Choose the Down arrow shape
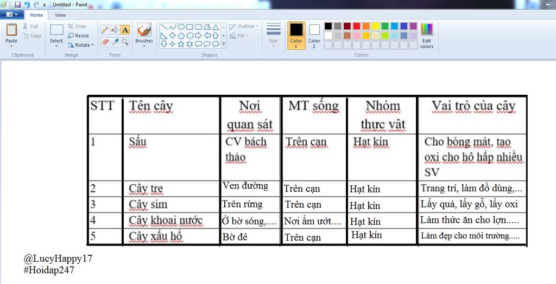This screenshot has width=556, height=284. pyautogui.click(x=164, y=44)
